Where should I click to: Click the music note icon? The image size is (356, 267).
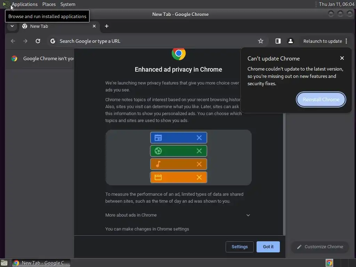pos(158,164)
